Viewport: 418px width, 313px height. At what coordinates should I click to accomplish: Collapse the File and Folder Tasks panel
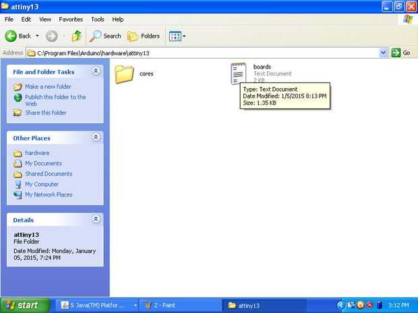pyautogui.click(x=96, y=71)
